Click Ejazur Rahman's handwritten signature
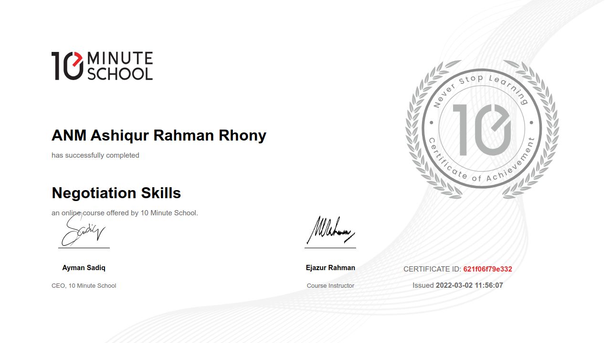 [330, 231]
